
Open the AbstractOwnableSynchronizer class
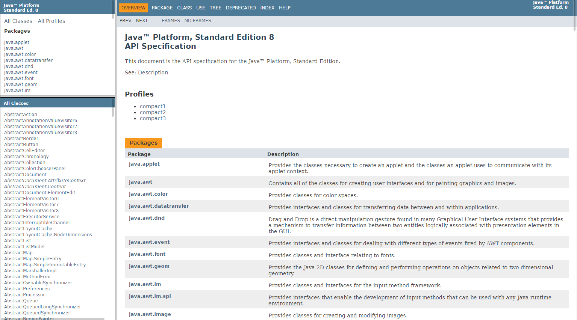point(38,283)
